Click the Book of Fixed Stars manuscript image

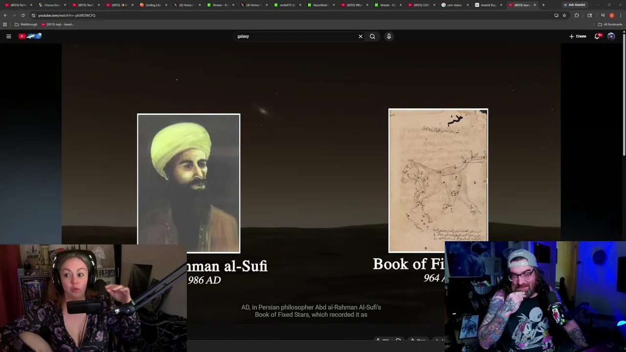(438, 180)
